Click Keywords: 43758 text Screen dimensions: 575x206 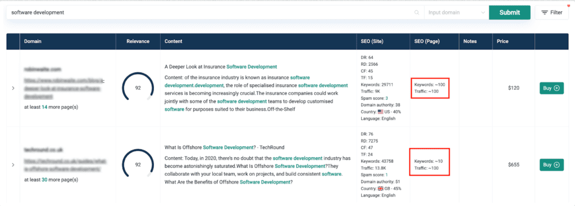pos(377,161)
